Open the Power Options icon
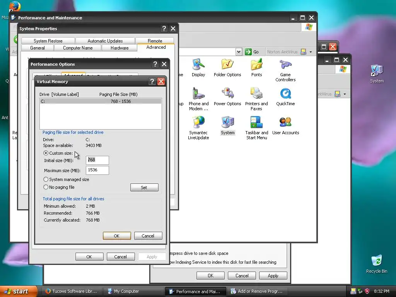This screenshot has width=396, height=297. point(227,96)
